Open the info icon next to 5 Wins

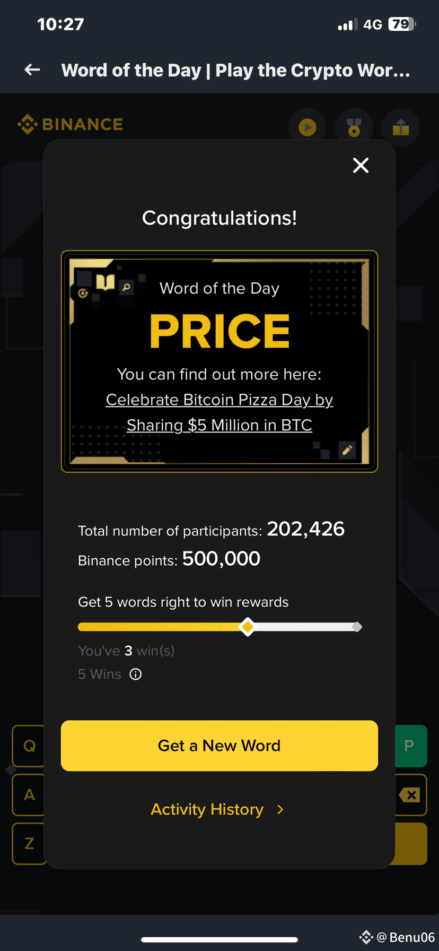coord(135,674)
